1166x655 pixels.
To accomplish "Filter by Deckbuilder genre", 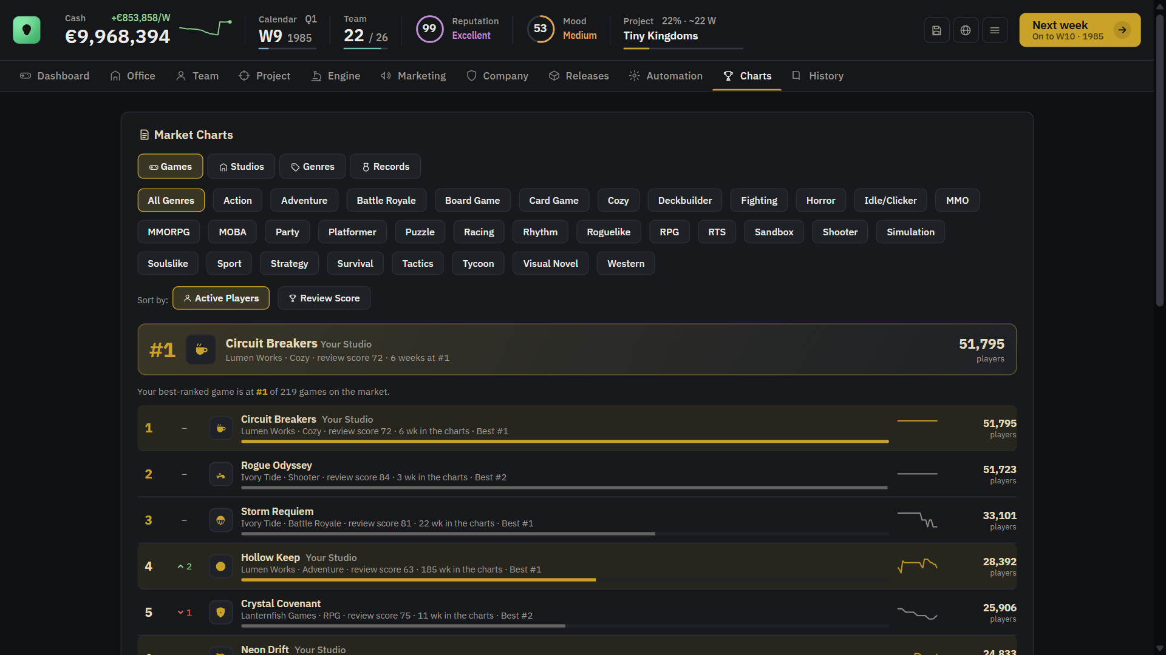I will click(x=685, y=200).
